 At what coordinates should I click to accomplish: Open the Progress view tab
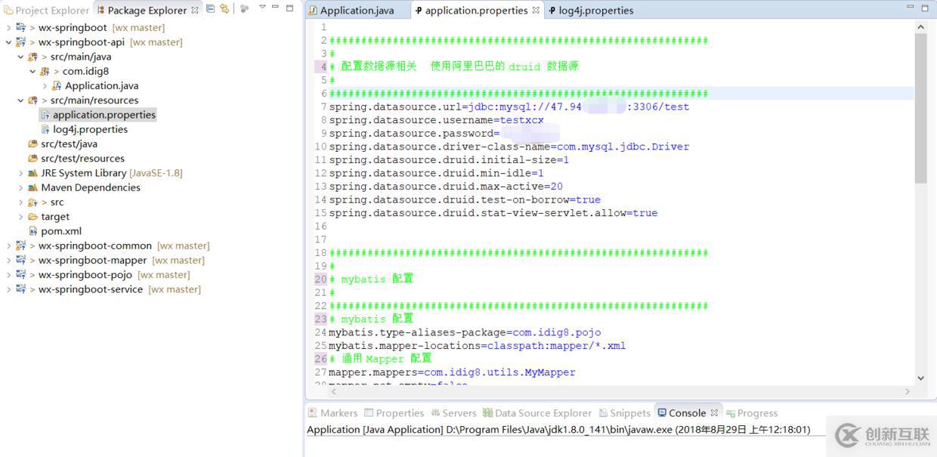(x=752, y=413)
